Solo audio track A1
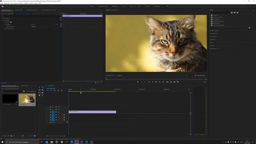The height and width of the screenshot is (144, 256). pyautogui.click(x=61, y=115)
